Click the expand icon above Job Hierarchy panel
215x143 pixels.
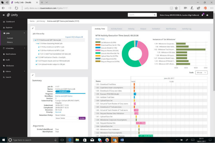pos(33,28)
